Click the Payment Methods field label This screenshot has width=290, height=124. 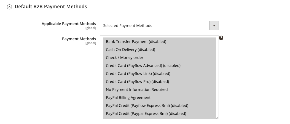pos(79,39)
